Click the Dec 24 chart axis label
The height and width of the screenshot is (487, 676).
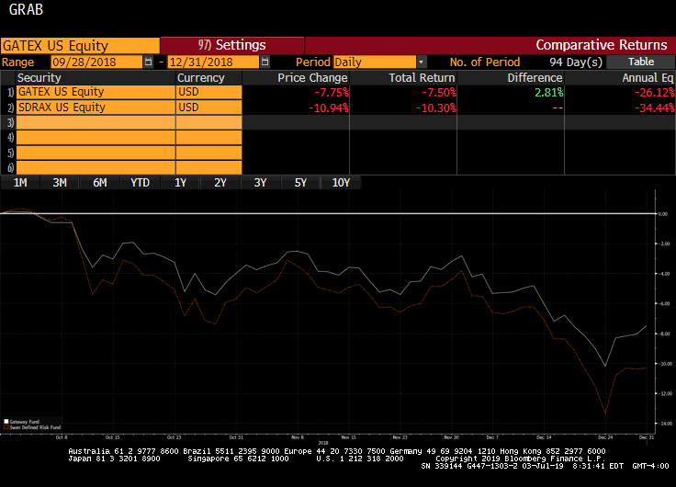605,437
